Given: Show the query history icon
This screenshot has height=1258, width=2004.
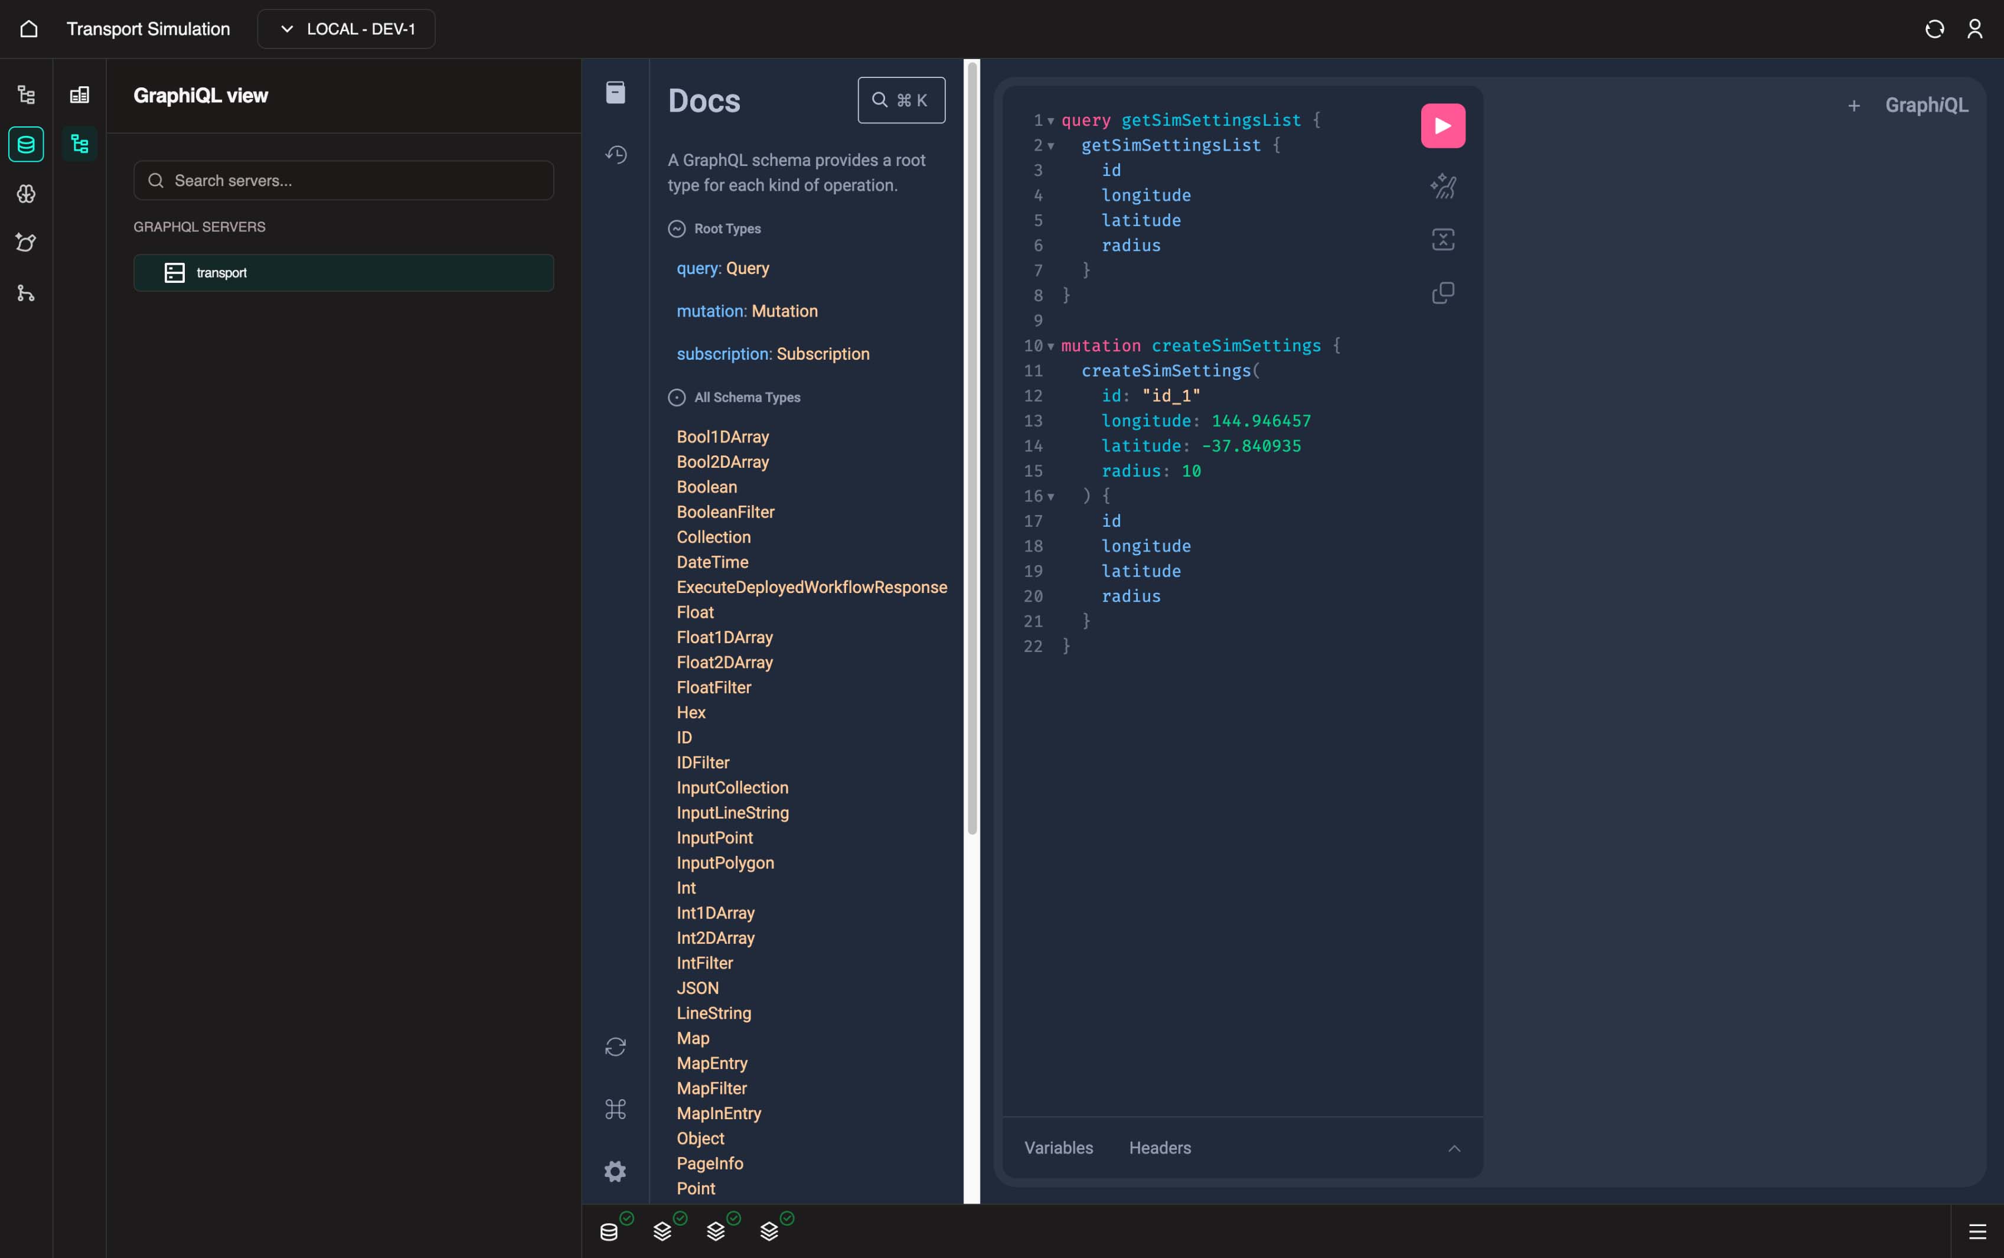Looking at the screenshot, I should click(x=615, y=155).
